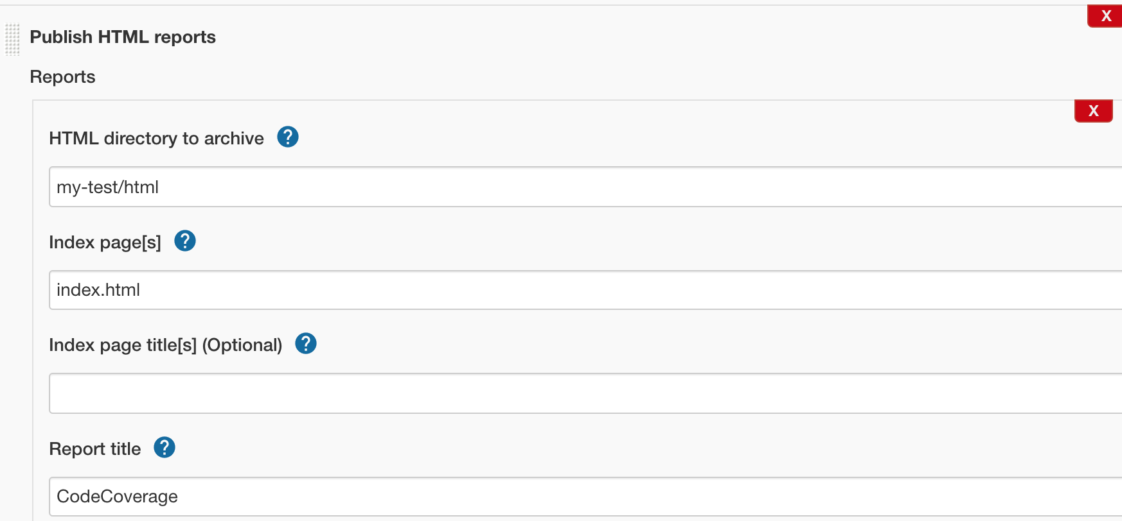Click the Reports section label
The image size is (1122, 521).
click(63, 77)
